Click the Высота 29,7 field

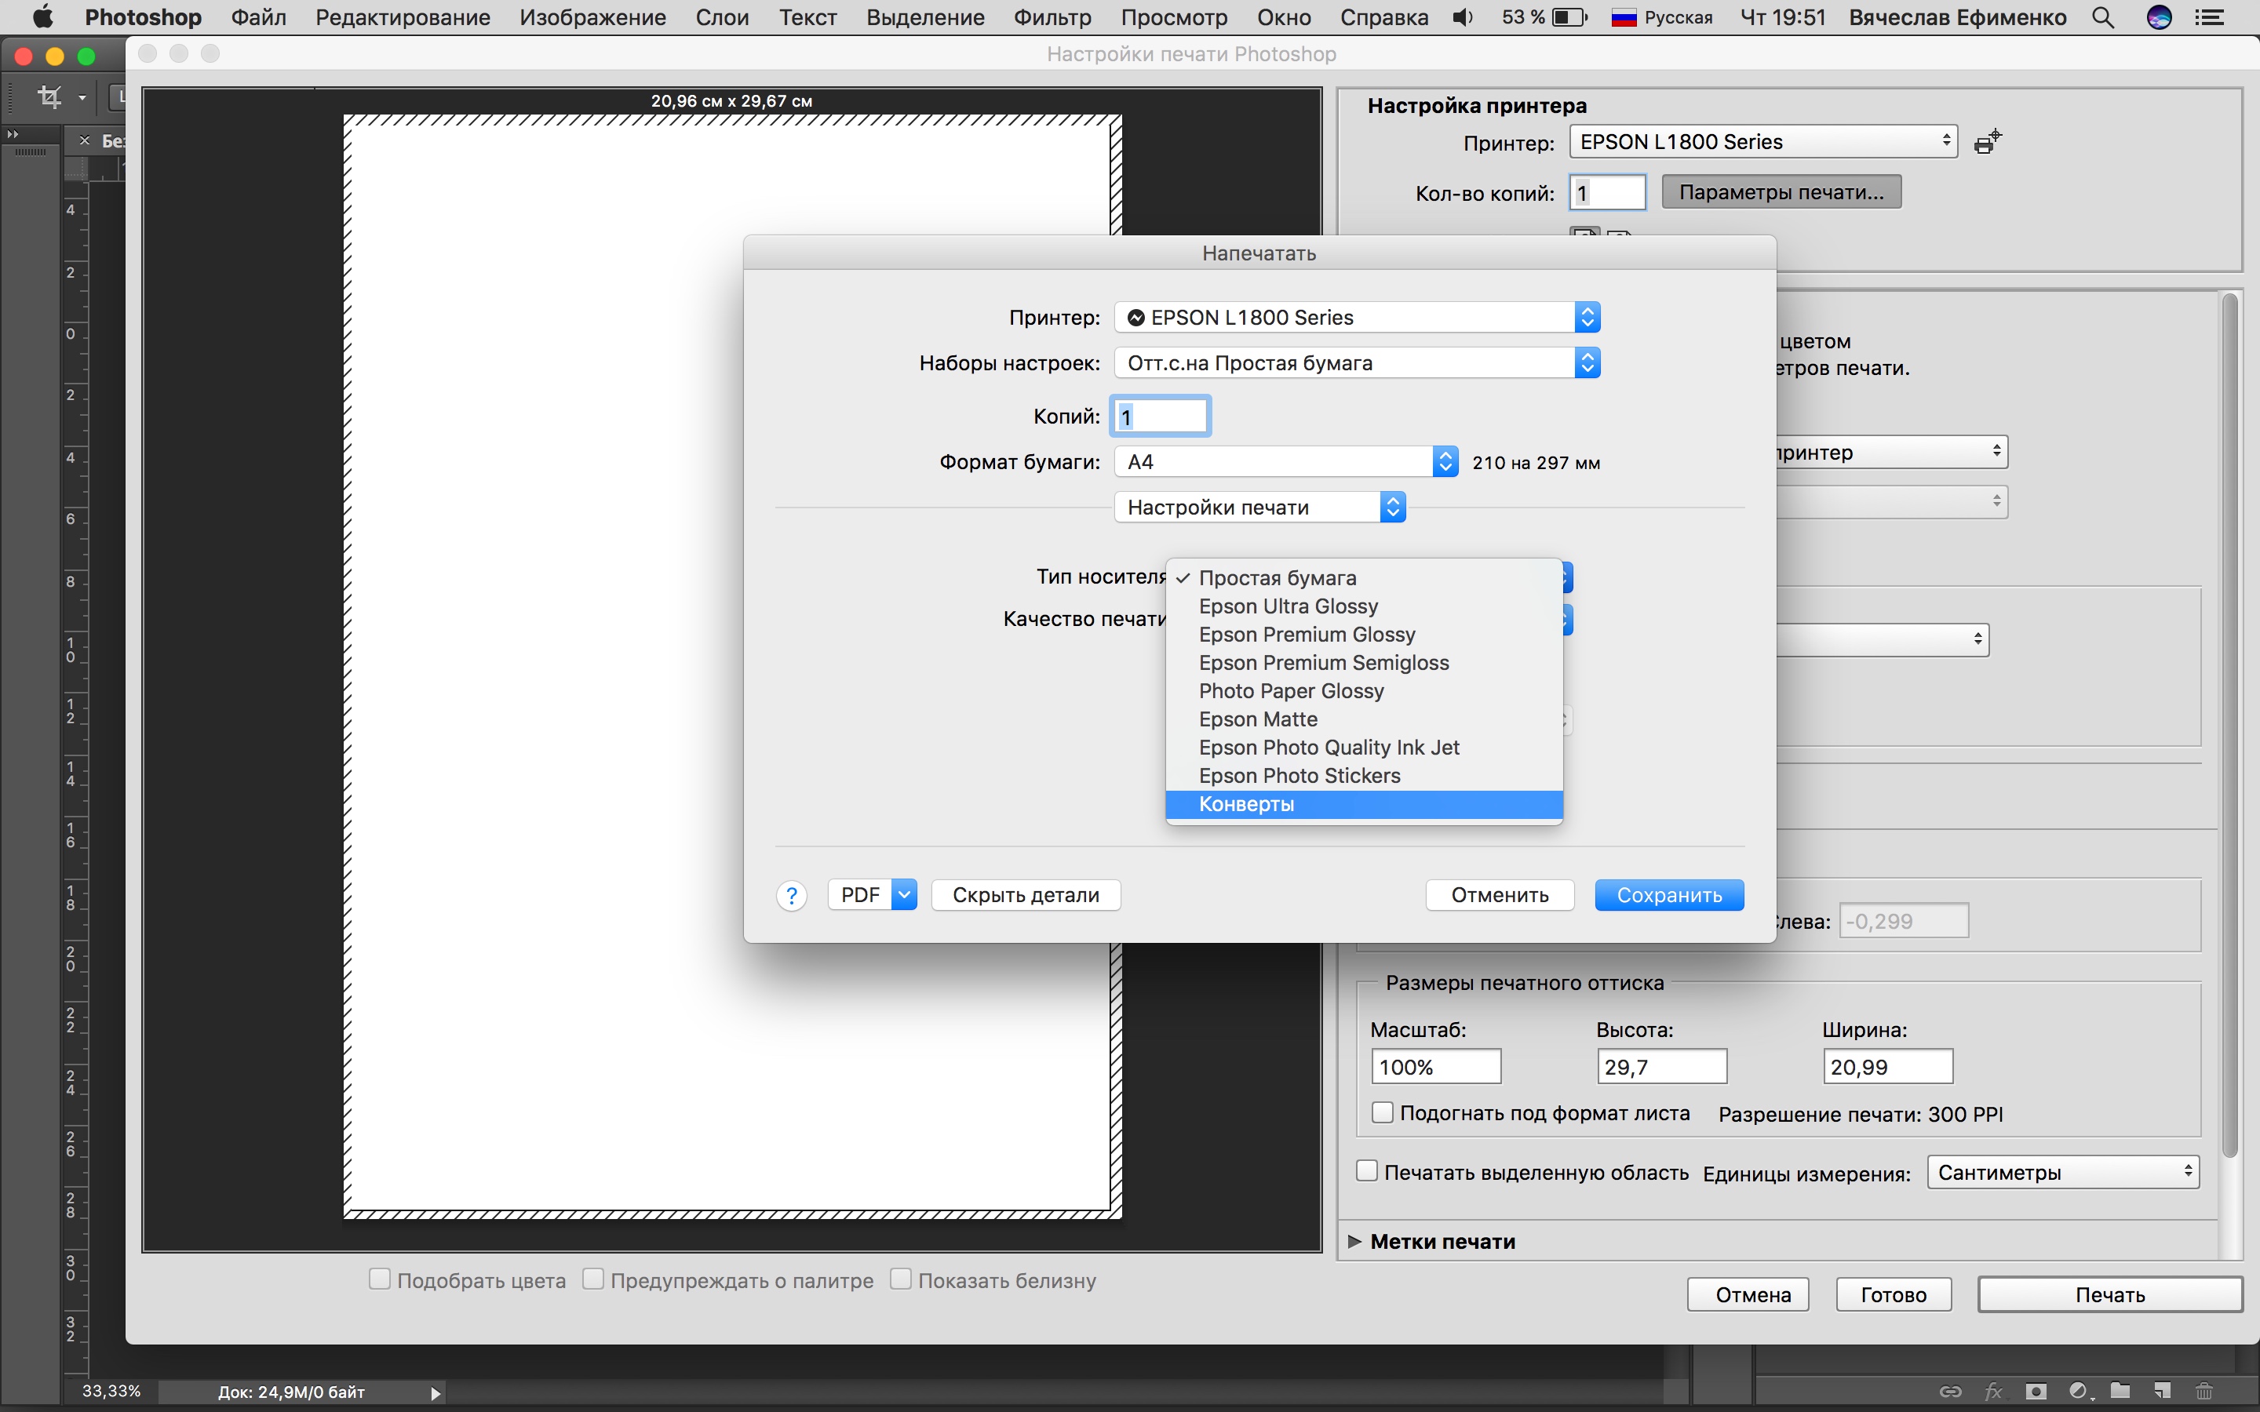[x=1661, y=1067]
